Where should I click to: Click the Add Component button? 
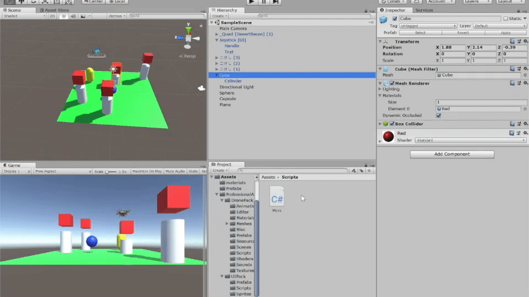[x=452, y=154]
